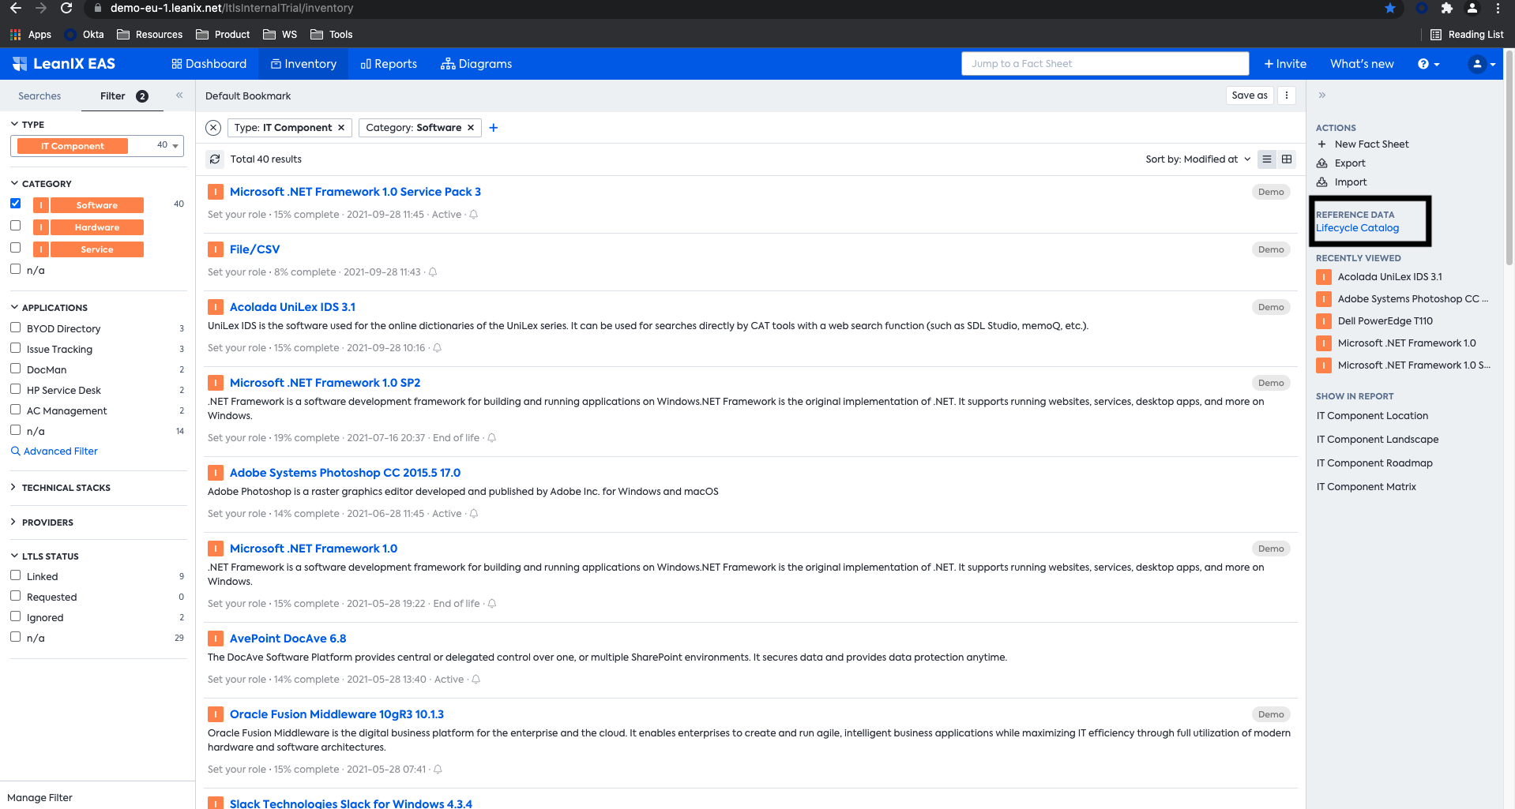Screen dimensions: 1515x809
Task: Go back with the browser back arrow
Action: point(15,8)
